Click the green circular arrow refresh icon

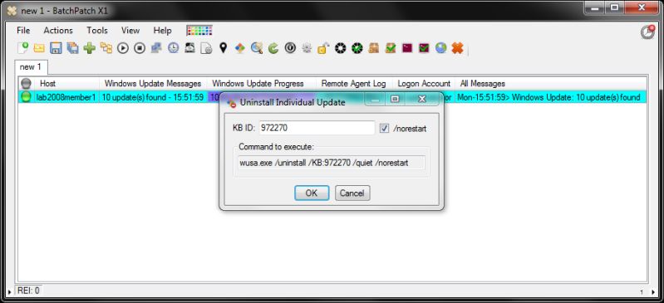273,48
